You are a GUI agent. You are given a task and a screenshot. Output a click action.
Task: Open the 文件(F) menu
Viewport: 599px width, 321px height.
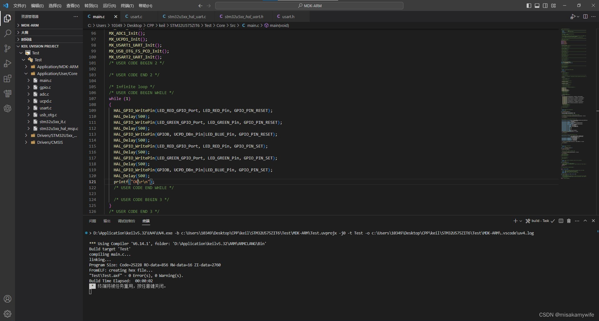pyautogui.click(x=20, y=6)
